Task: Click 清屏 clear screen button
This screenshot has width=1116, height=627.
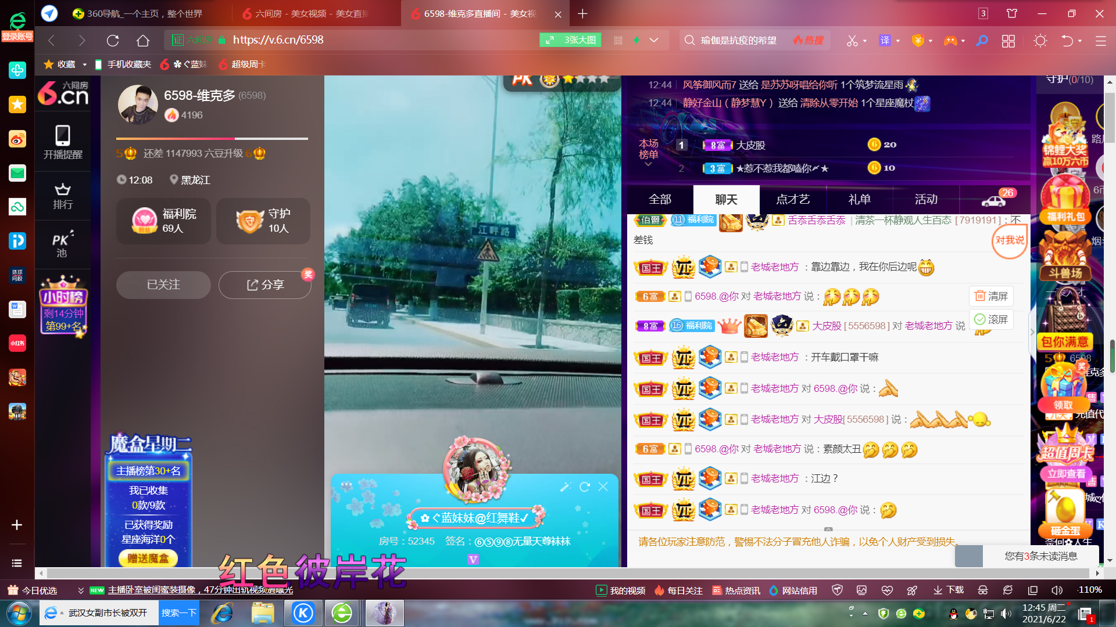Action: [991, 296]
